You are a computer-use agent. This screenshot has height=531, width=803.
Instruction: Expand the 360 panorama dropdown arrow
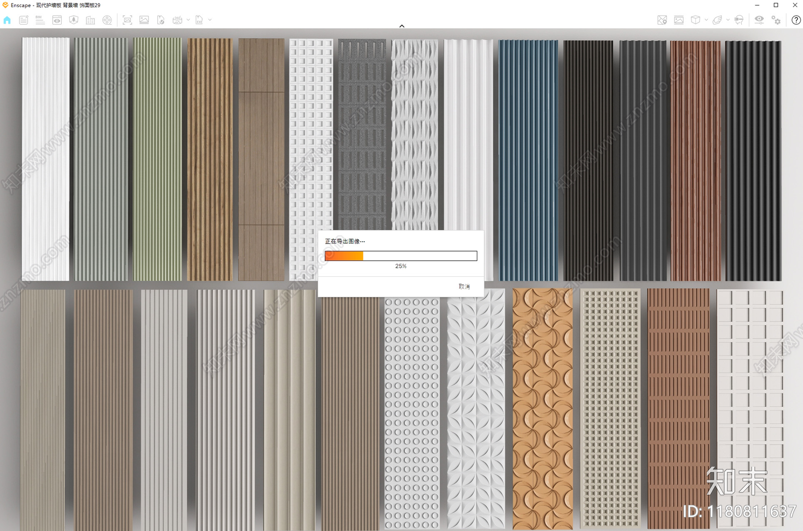coord(188,20)
